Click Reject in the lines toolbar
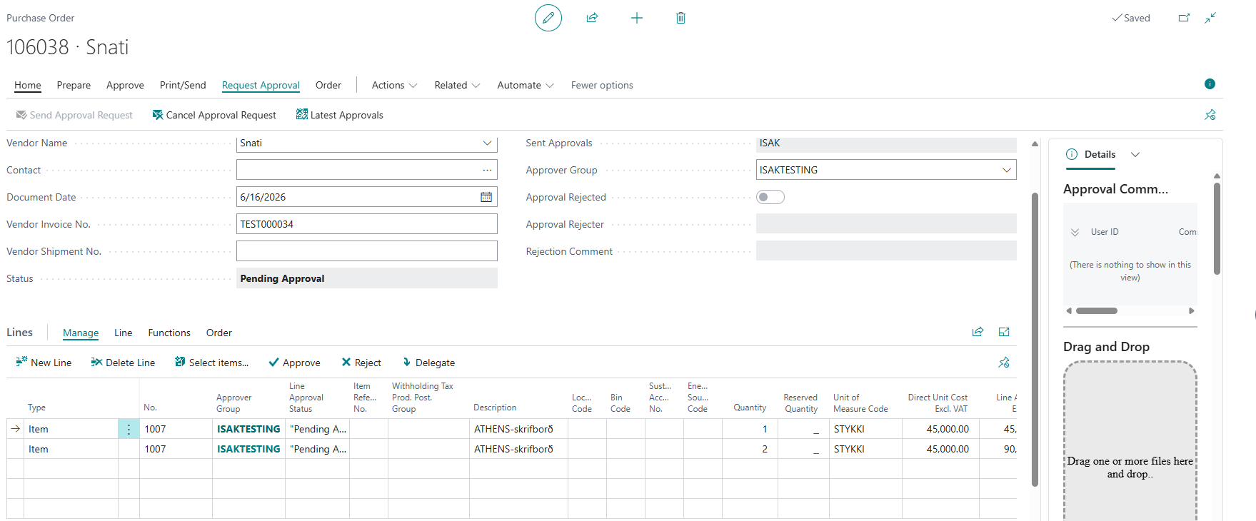 click(361, 363)
